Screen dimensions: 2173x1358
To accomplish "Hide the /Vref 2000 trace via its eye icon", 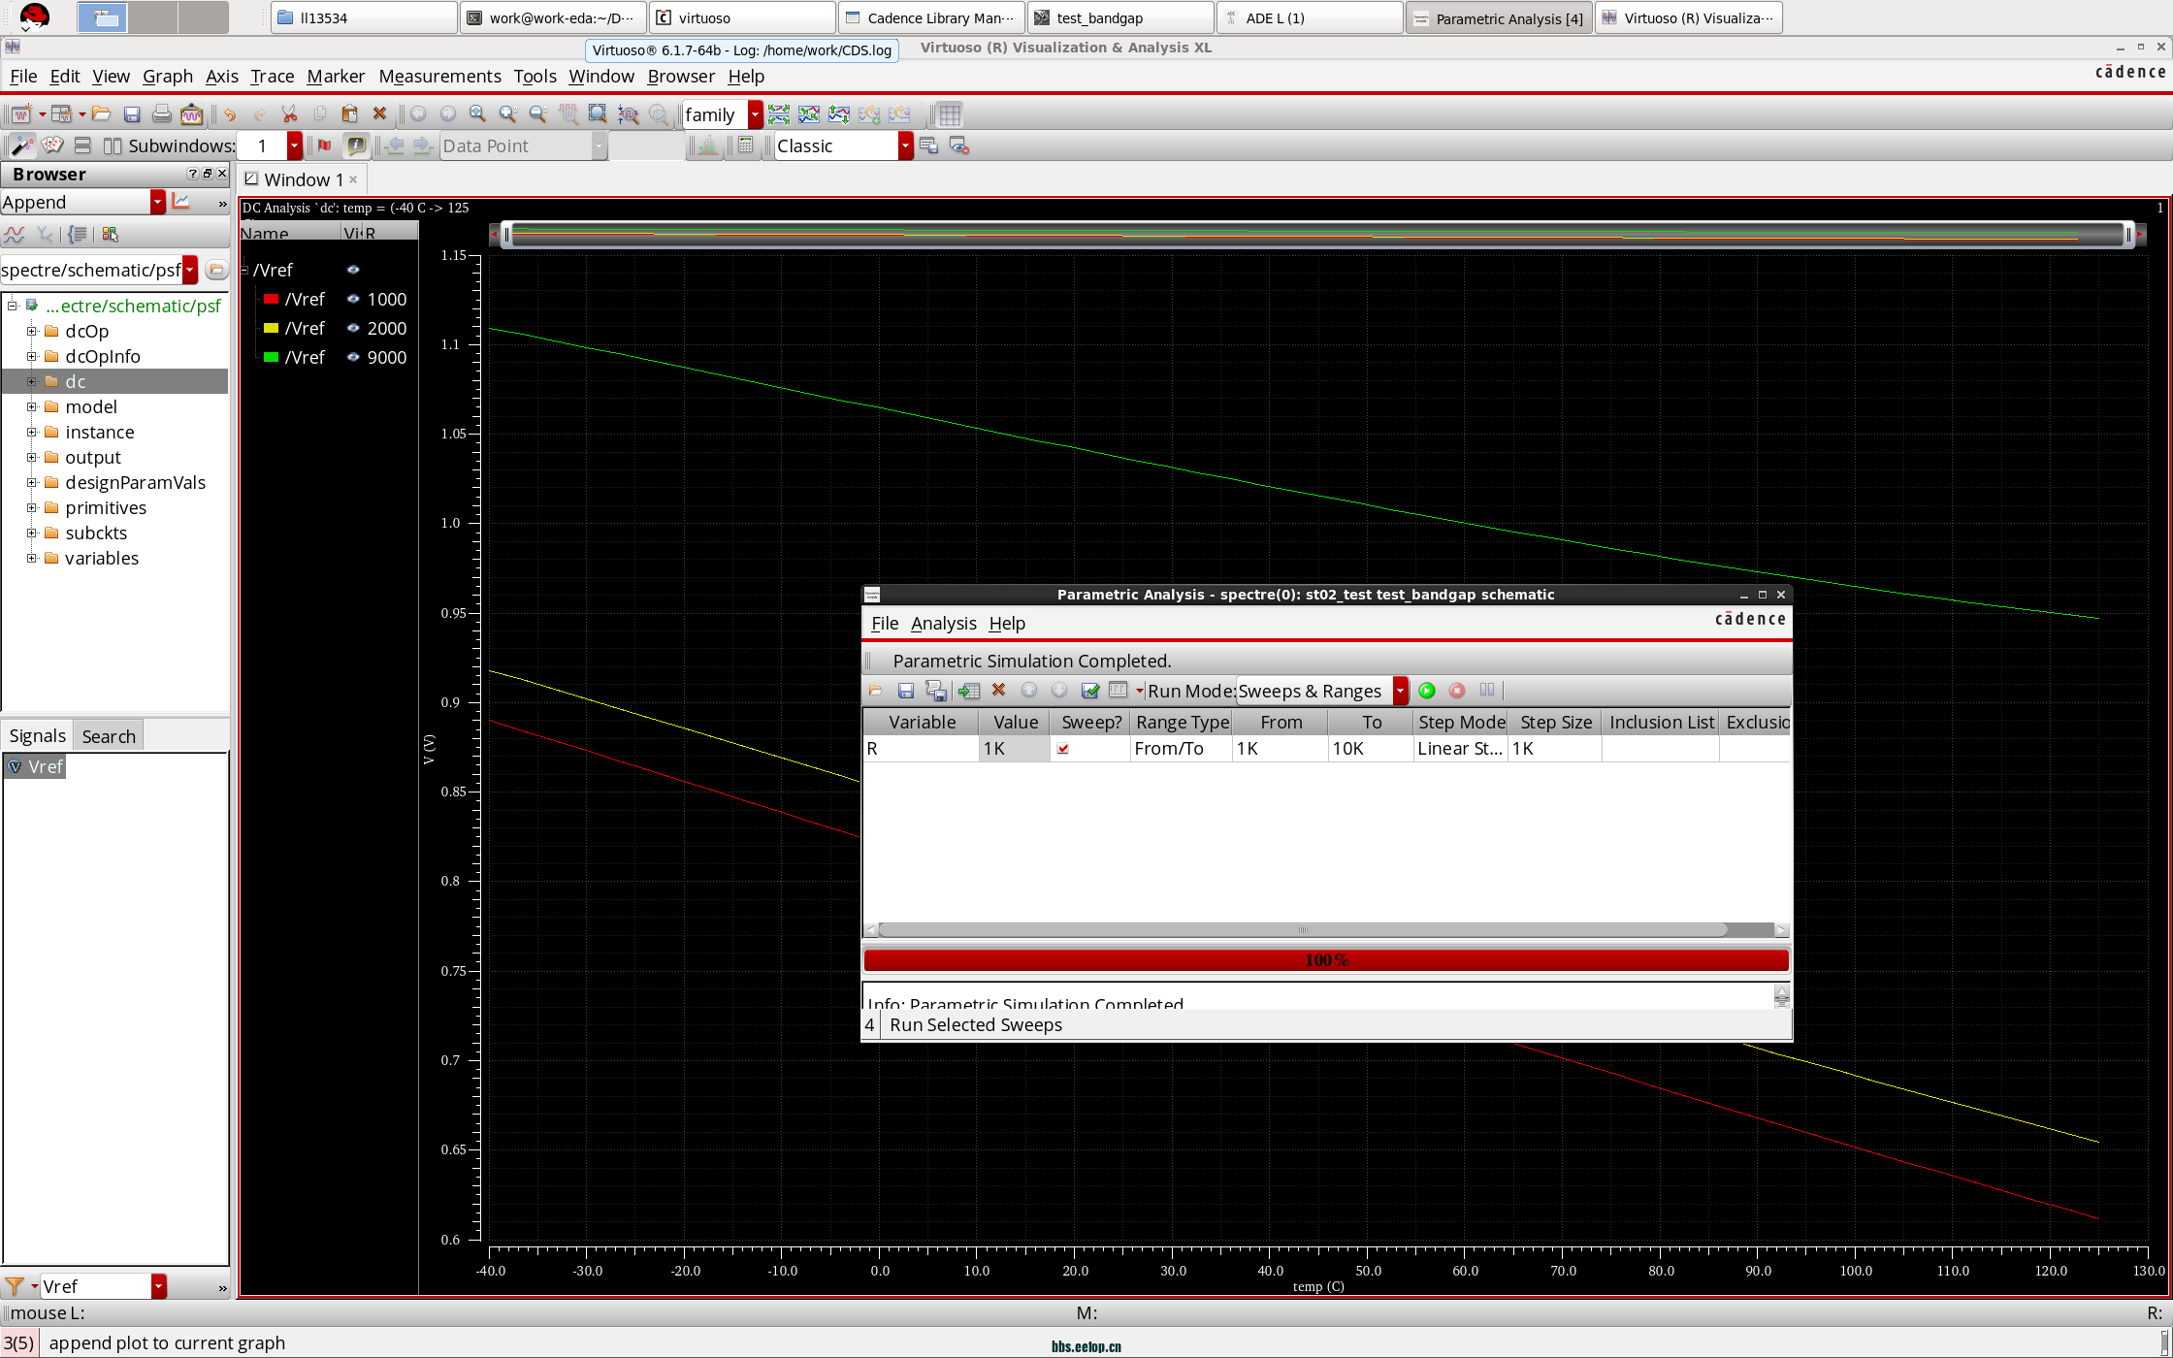I will pyautogui.click(x=353, y=328).
